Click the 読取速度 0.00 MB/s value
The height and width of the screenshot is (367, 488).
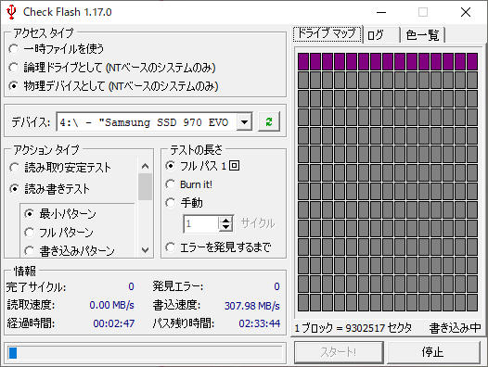(x=111, y=305)
